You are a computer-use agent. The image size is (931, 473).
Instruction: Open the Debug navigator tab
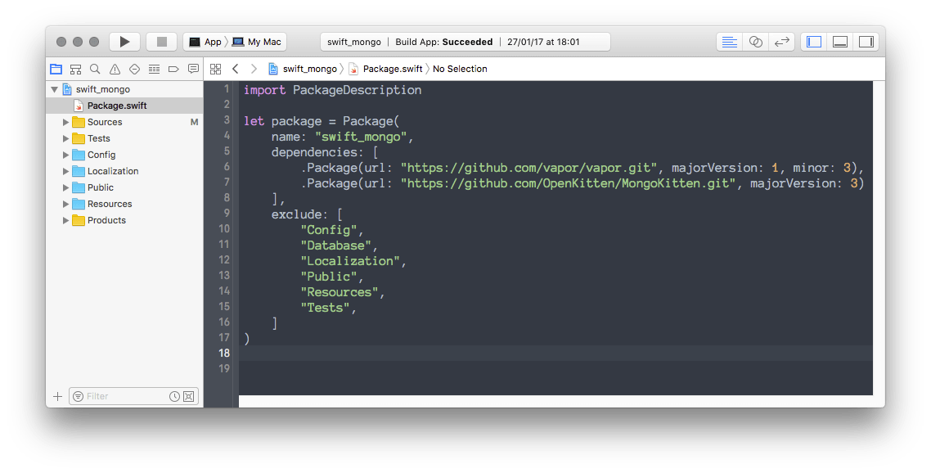(x=155, y=69)
